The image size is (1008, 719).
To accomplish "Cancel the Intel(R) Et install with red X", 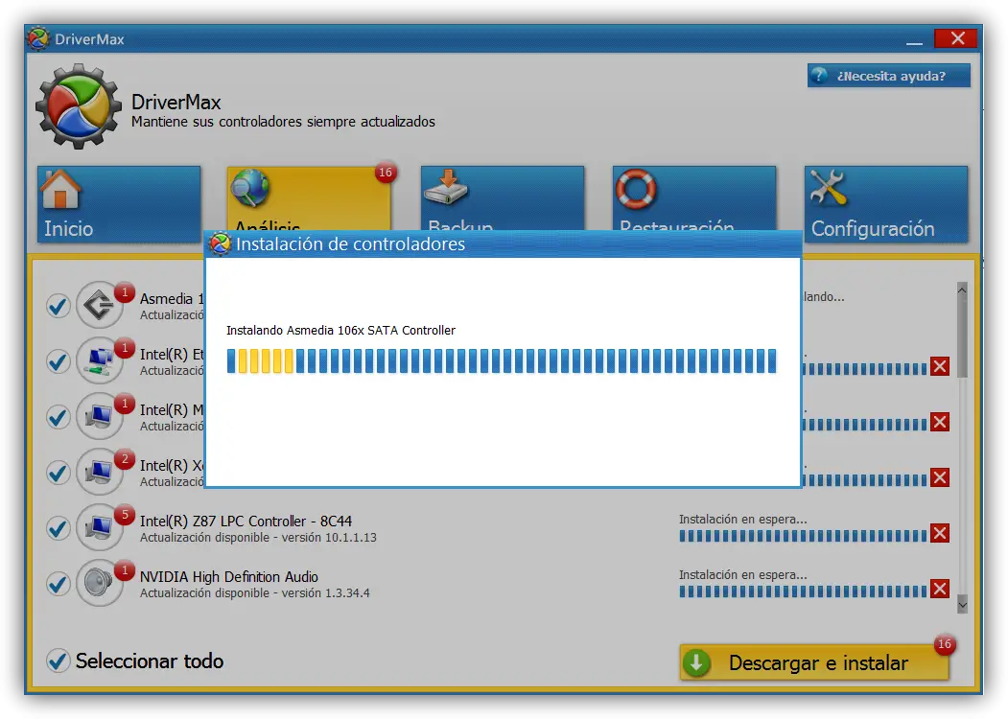I will (940, 366).
